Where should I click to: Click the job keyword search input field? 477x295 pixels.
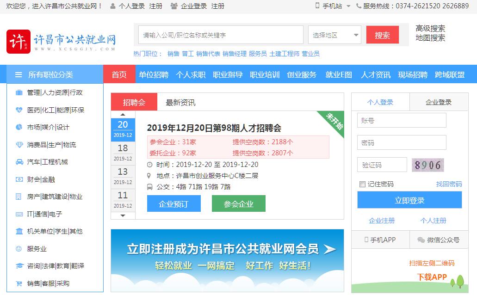pos(221,35)
